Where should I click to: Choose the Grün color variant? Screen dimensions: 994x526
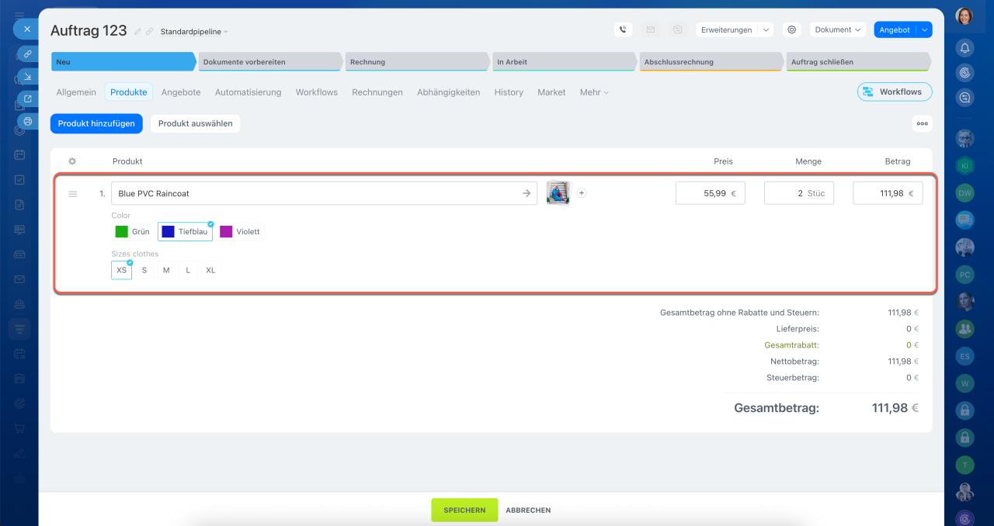tap(133, 231)
